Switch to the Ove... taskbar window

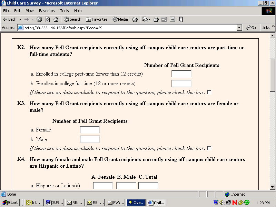[136, 203]
